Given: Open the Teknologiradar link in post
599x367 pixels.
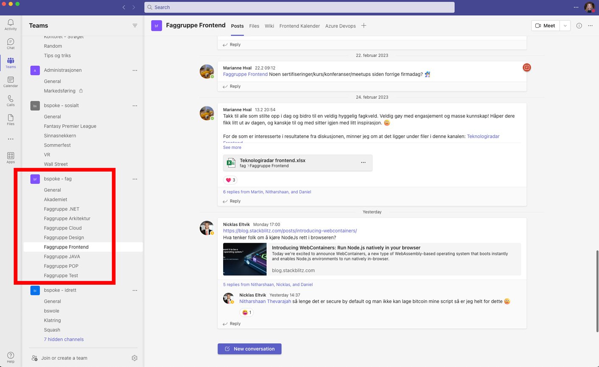Looking at the screenshot, I should pyautogui.click(x=483, y=137).
